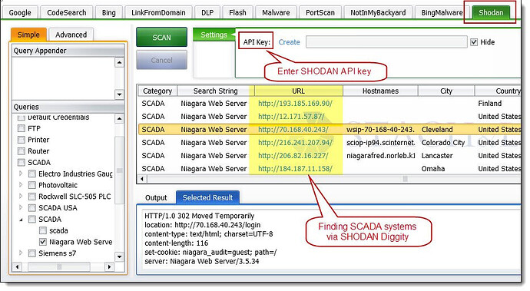530x291 pixels.
Task: Expand the Siemens s7 tree node
Action: 21,253
